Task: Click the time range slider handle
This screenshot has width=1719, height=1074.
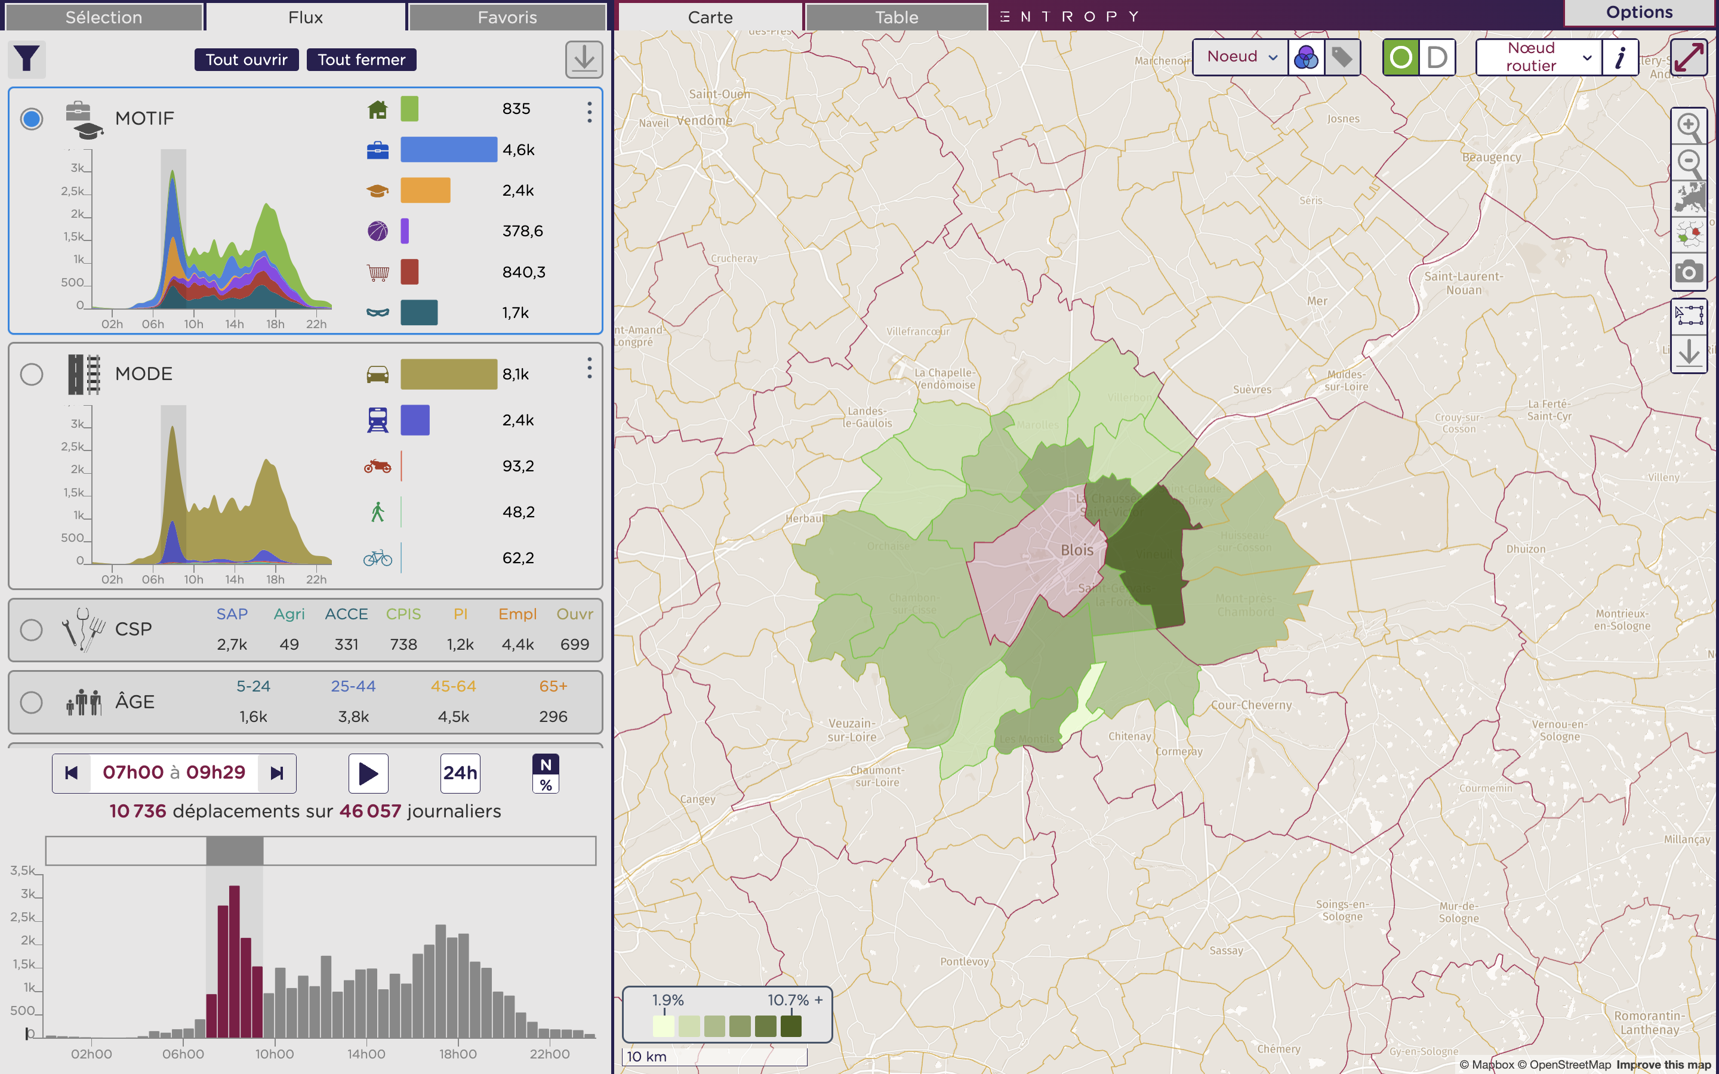Action: (235, 851)
